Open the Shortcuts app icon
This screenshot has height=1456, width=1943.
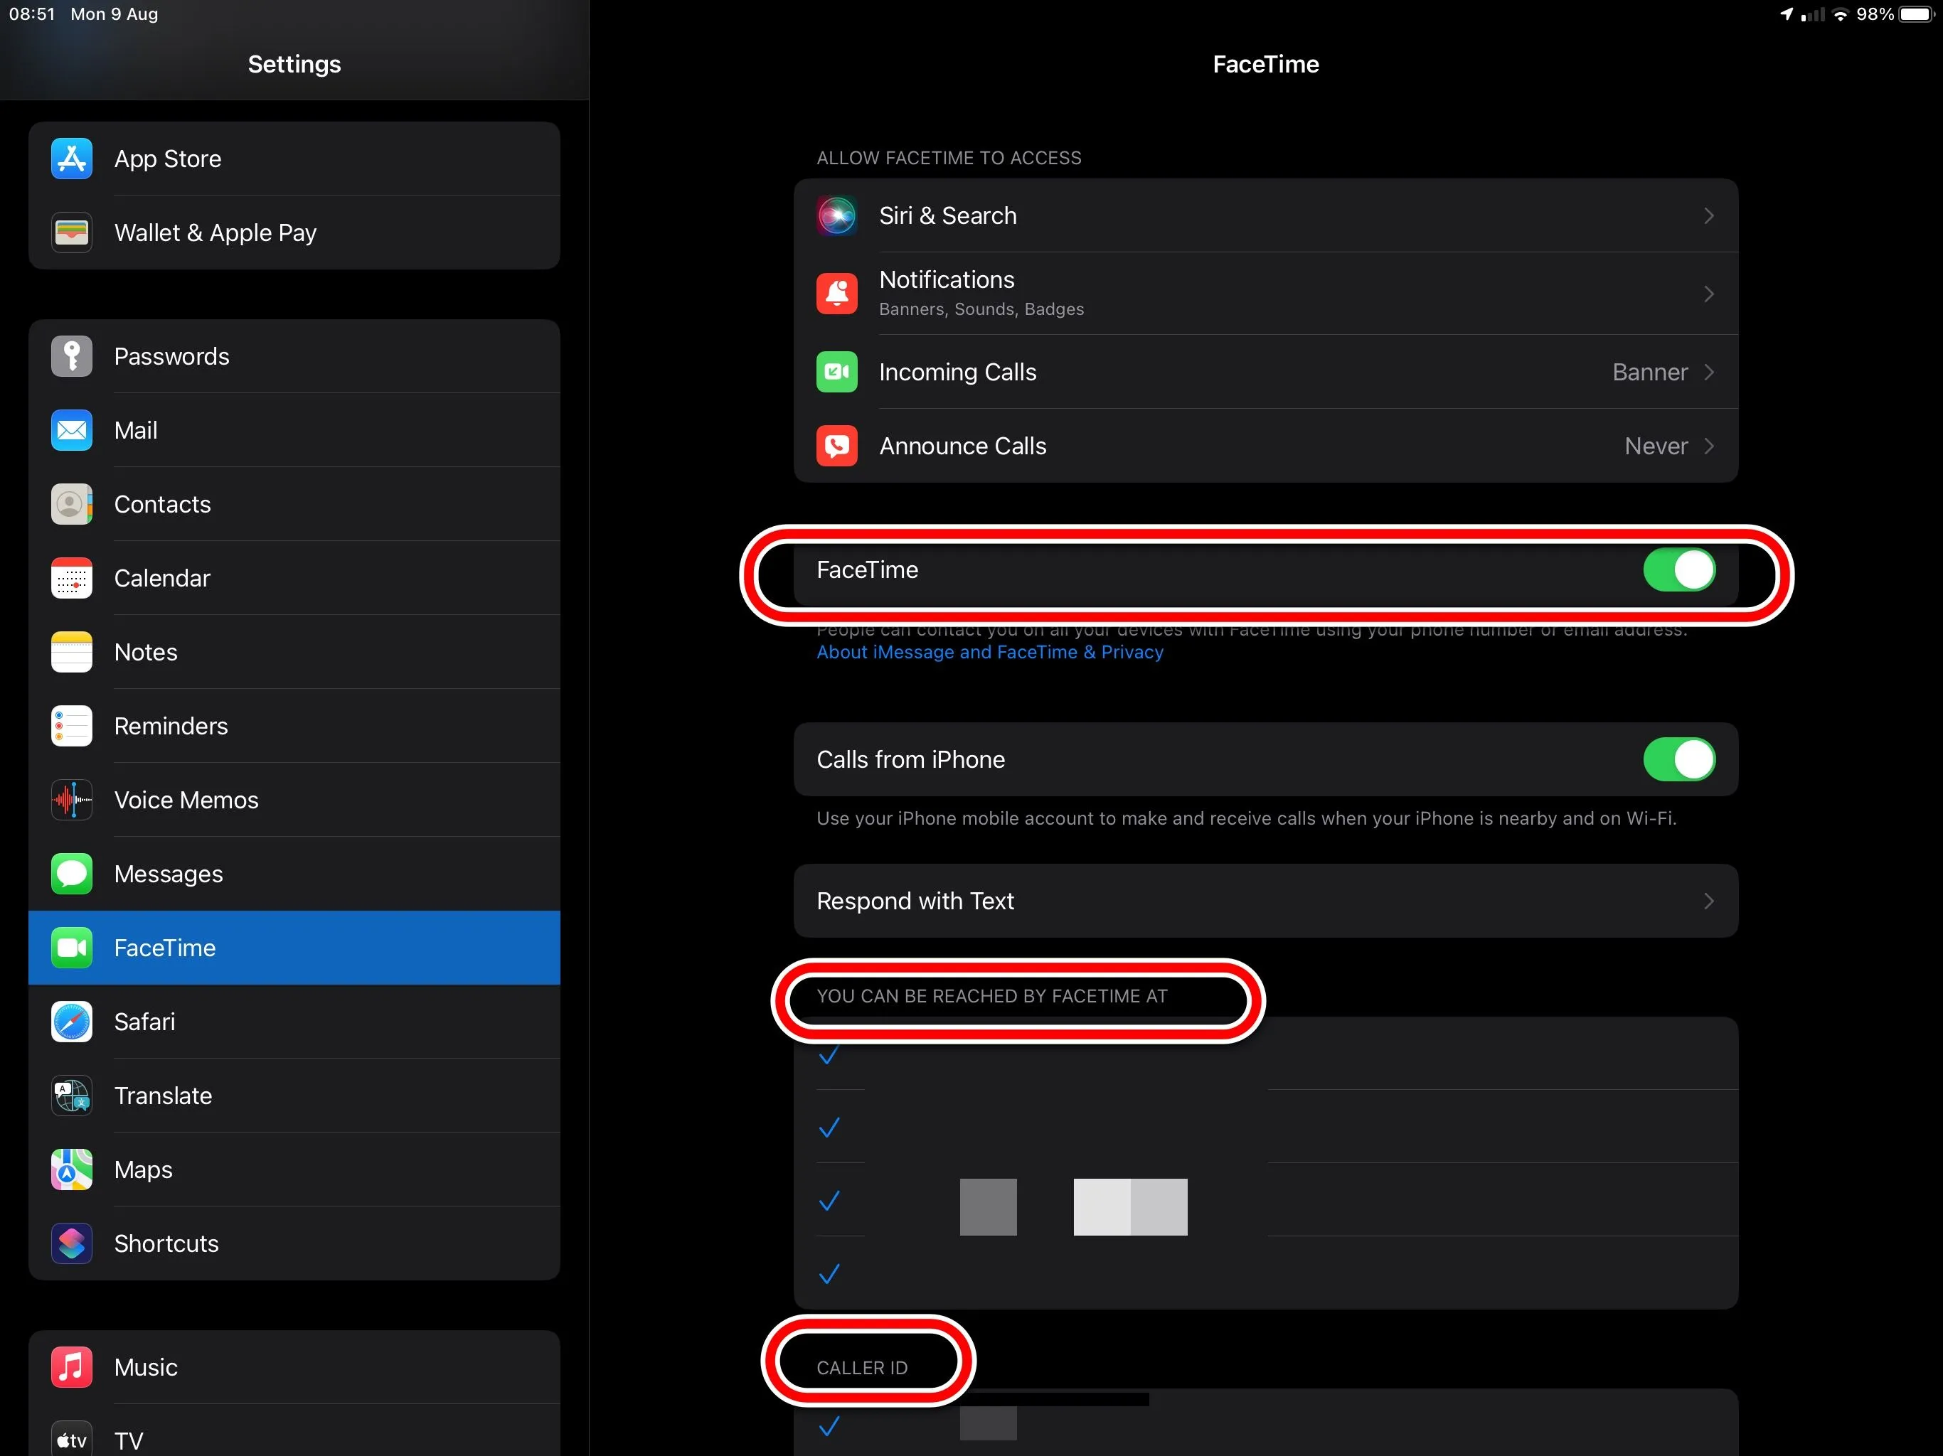tap(71, 1243)
